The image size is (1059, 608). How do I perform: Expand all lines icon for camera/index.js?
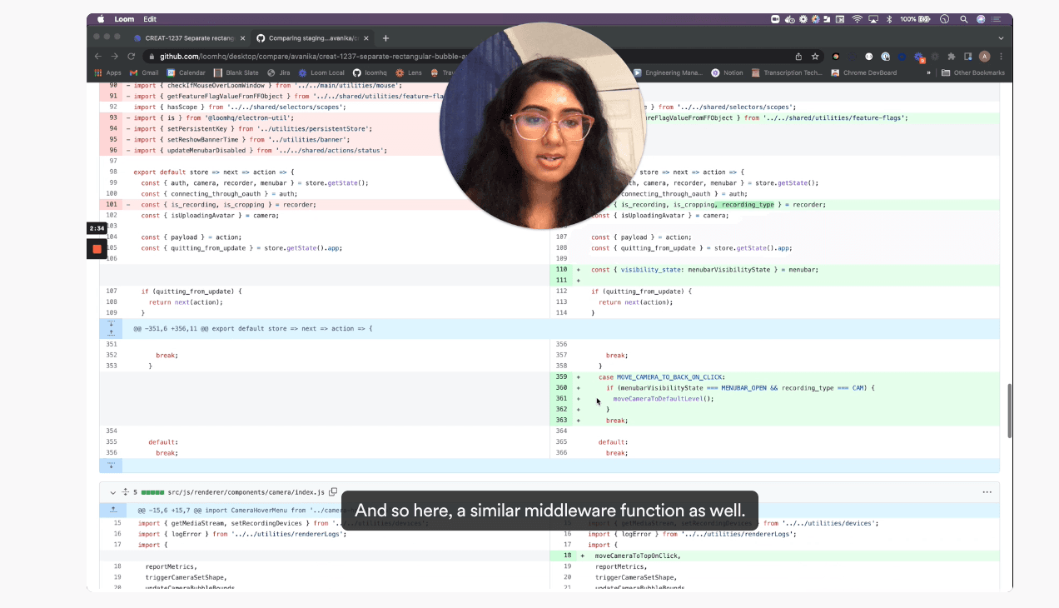tap(125, 492)
